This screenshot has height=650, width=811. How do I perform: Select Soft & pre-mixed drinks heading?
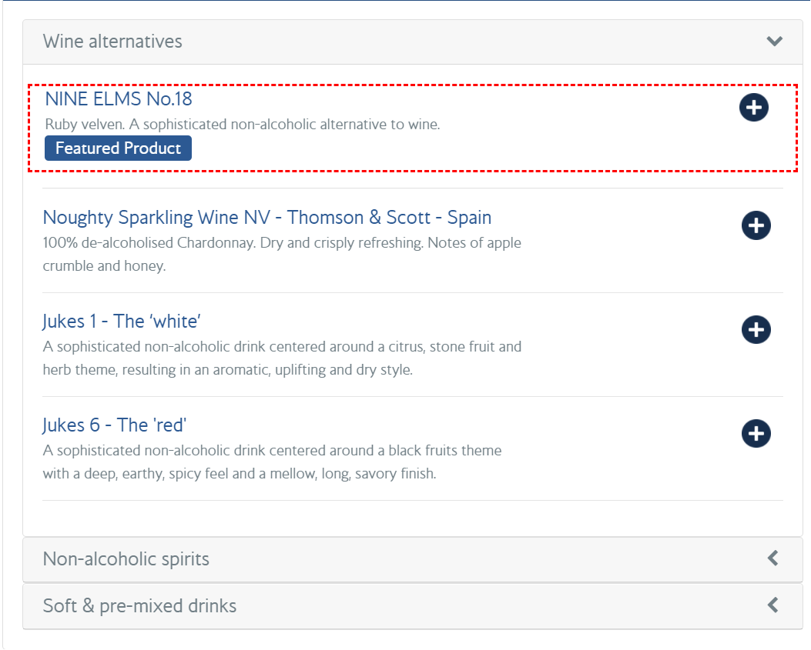[x=139, y=605]
